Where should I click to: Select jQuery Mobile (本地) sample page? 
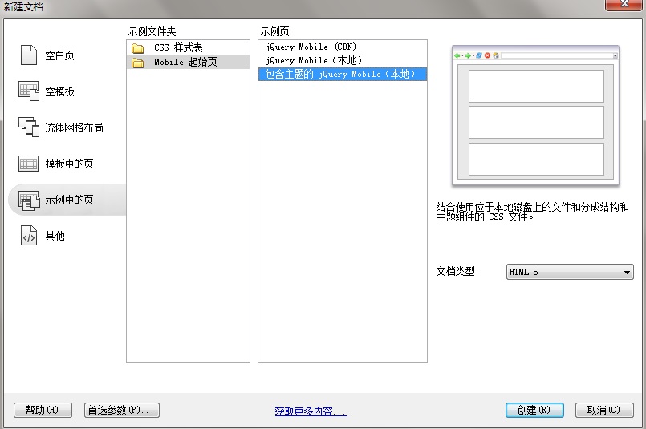[343, 60]
